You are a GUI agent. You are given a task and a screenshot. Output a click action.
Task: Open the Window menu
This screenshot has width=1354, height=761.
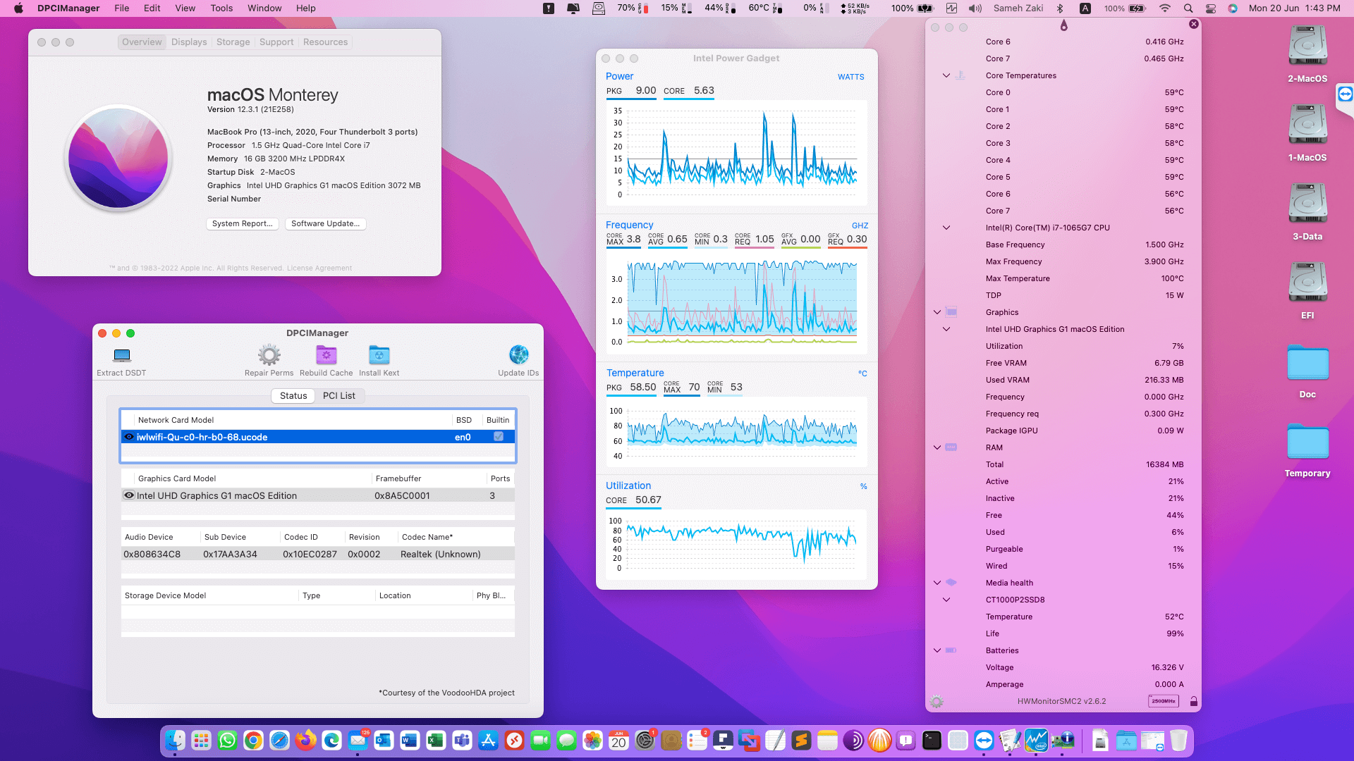(x=264, y=8)
